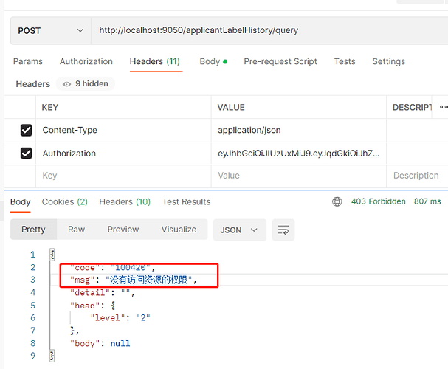Open the Pre-request Script tab
The width and height of the screenshot is (448, 369).
(x=280, y=61)
